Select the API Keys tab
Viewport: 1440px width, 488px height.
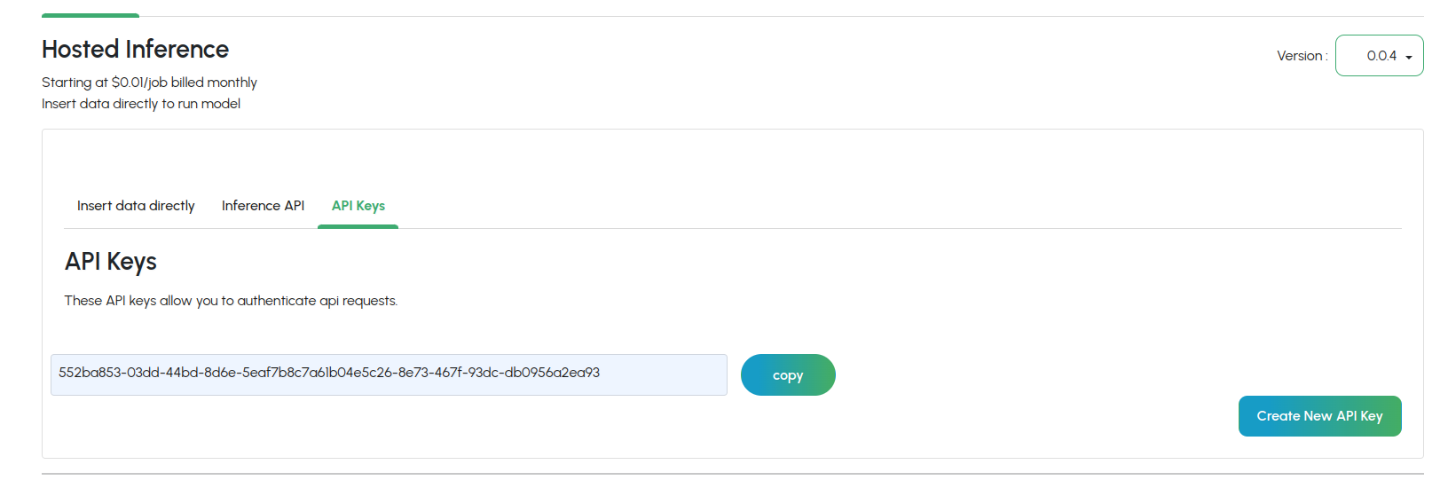coord(358,206)
